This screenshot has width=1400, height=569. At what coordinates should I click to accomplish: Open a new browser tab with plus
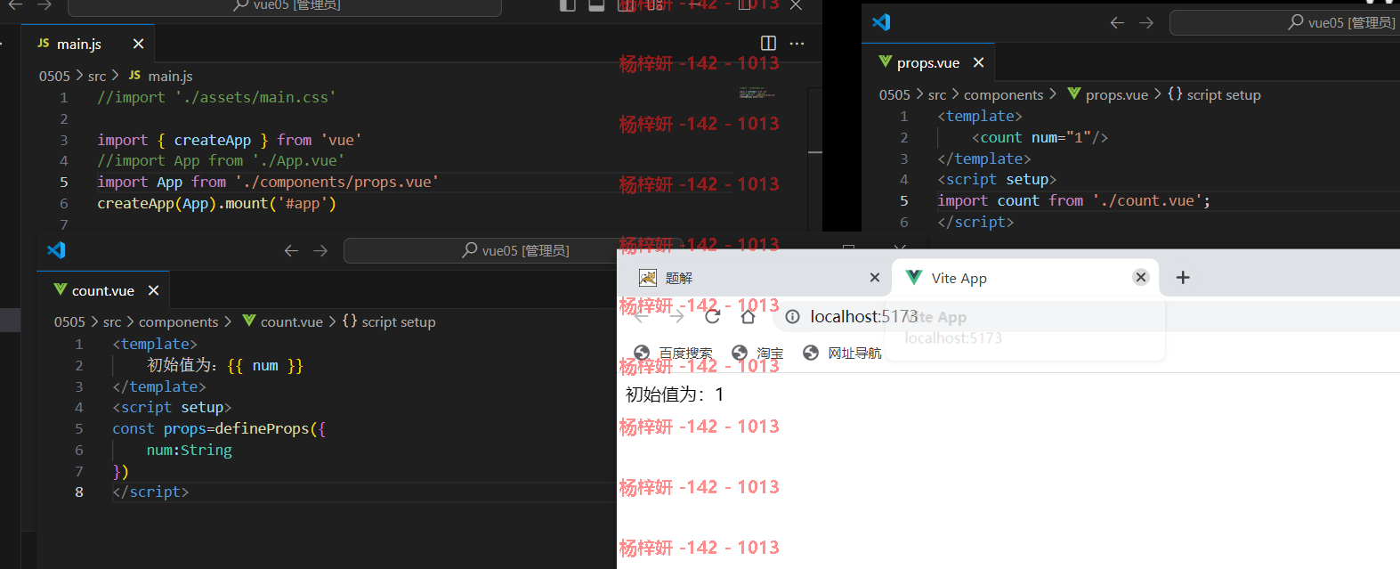(x=1183, y=278)
